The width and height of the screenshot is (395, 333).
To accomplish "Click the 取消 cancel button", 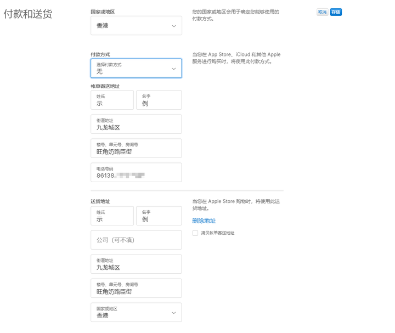I will click(322, 12).
